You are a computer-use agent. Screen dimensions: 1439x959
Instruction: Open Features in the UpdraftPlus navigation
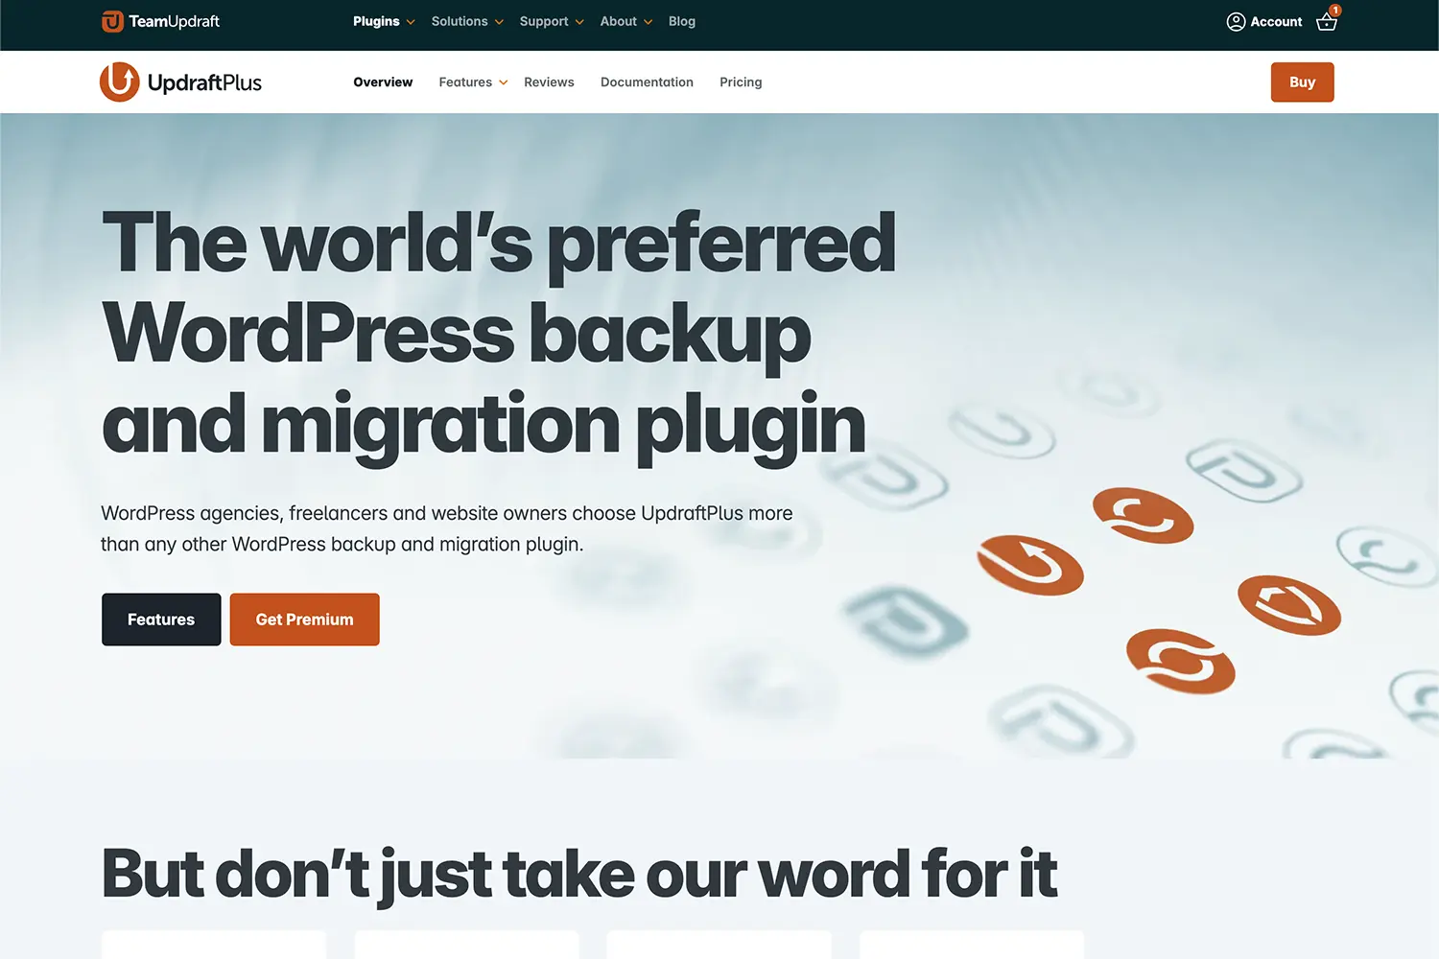[465, 82]
